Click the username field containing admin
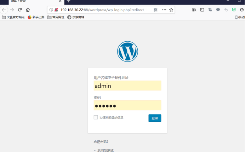 pyautogui.click(x=127, y=86)
